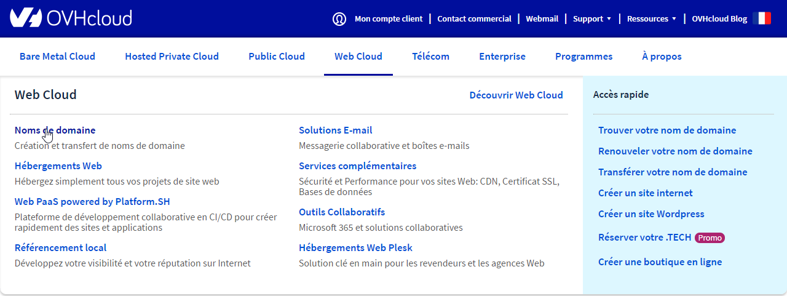Click Créer un site internet

(646, 193)
